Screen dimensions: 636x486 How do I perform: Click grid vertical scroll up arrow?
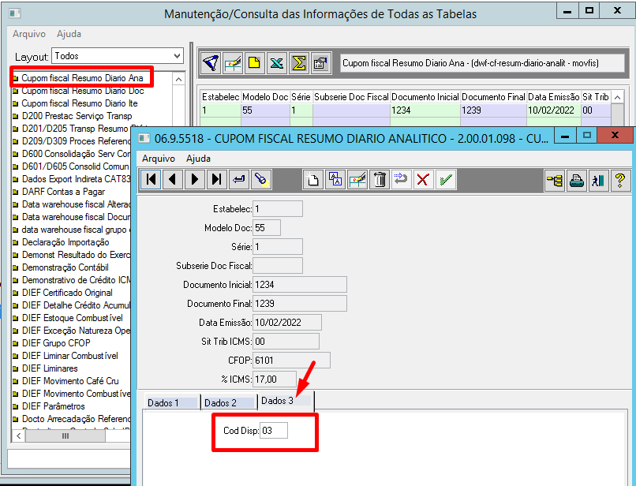(x=617, y=97)
